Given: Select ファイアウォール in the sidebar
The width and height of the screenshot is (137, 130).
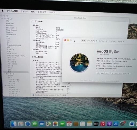Looking at the screenshot, I should (14, 82).
